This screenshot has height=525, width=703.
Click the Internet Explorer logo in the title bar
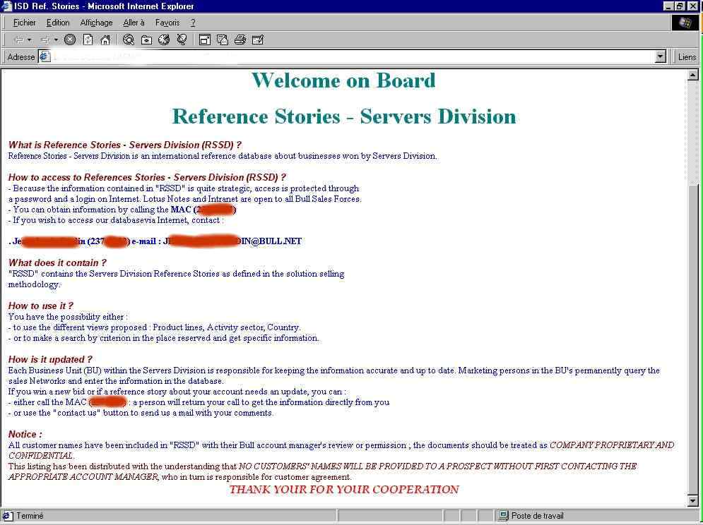coord(6,6)
